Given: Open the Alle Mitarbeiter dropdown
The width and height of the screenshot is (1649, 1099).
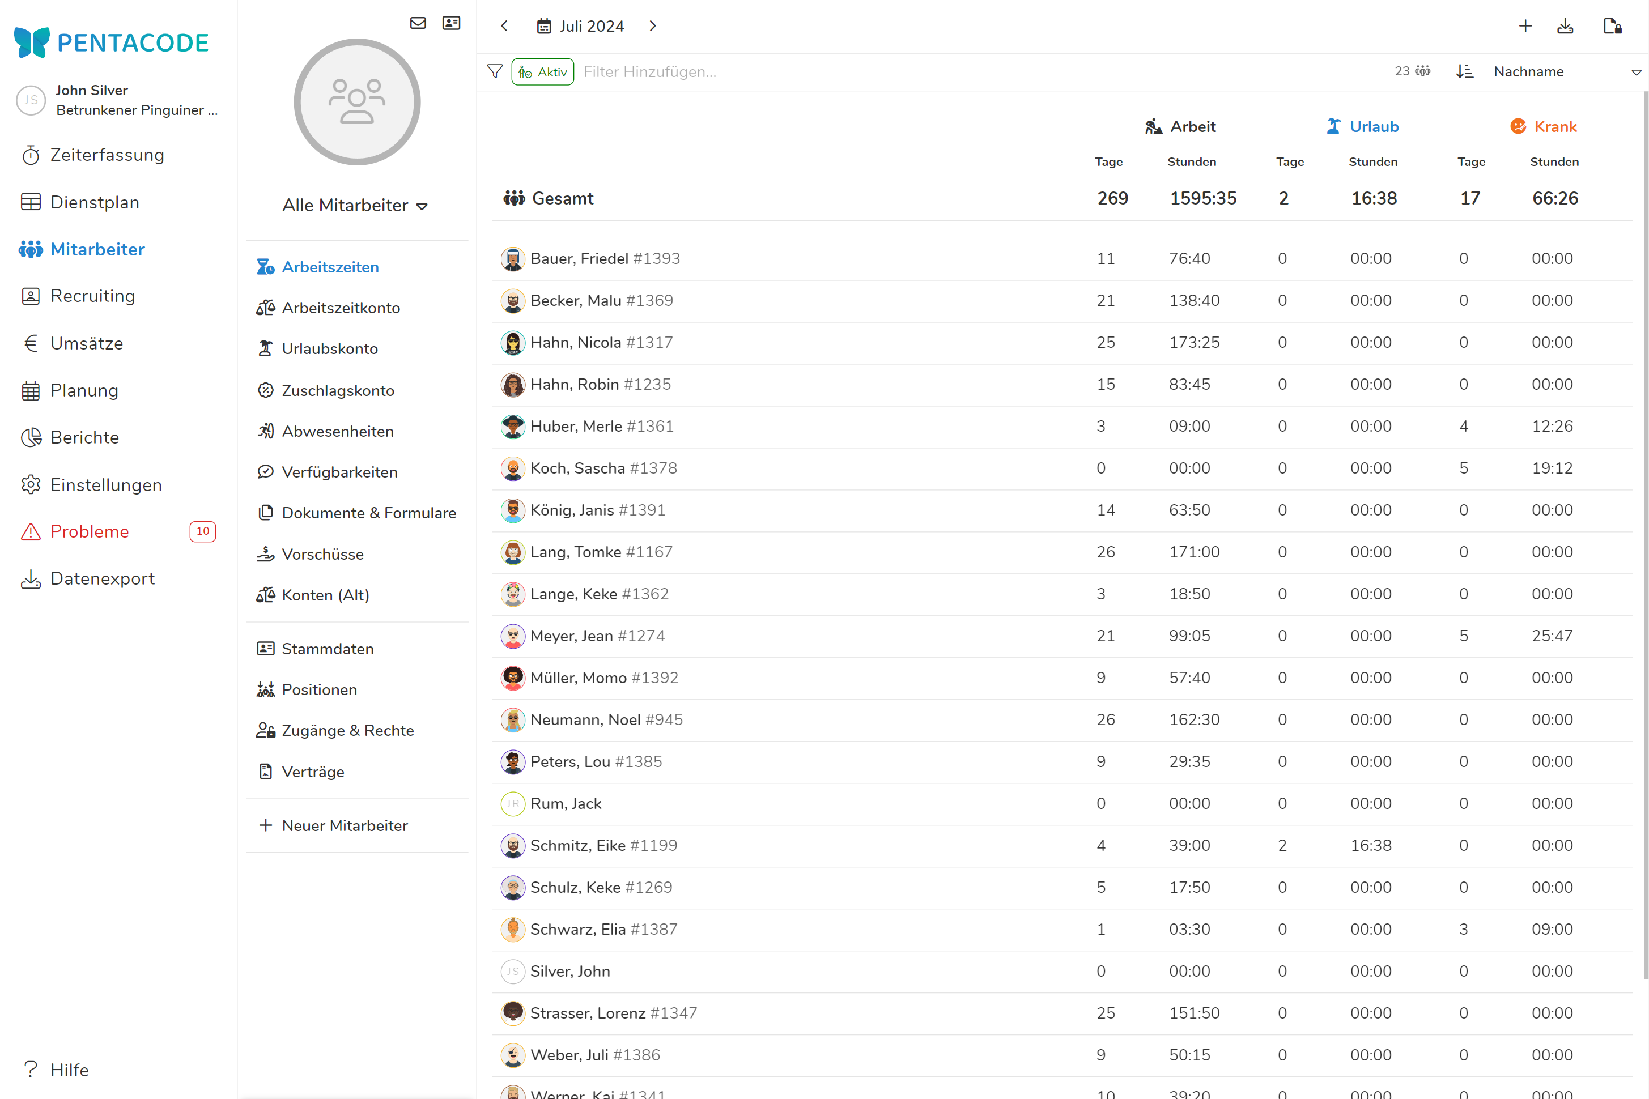Looking at the screenshot, I should [355, 206].
